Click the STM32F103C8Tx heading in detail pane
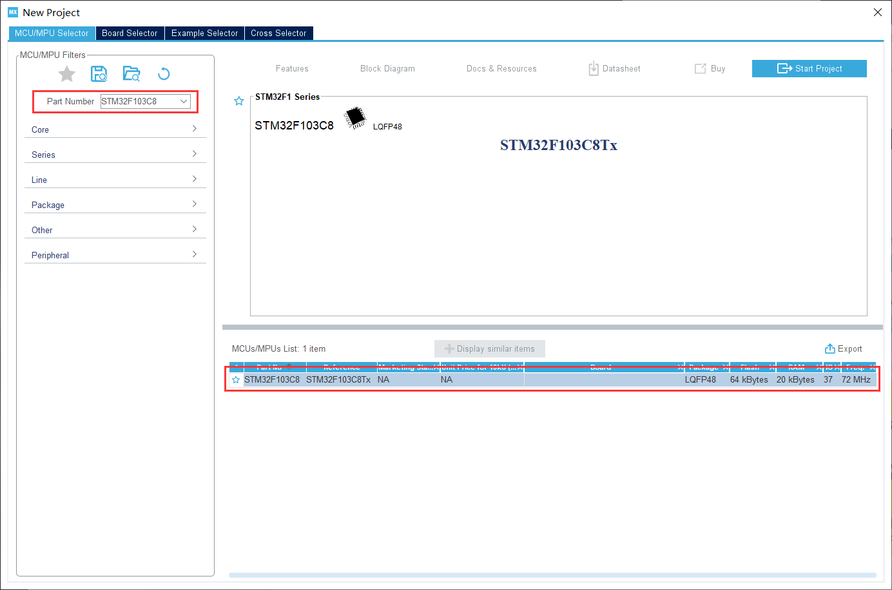Screen dimensions: 892x590 click(559, 146)
